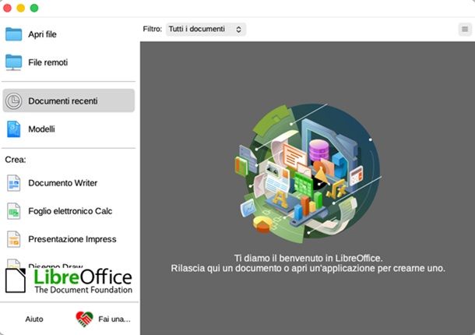This screenshot has height=335, width=475.
Task: Click the red close window button
Action: click(x=7, y=8)
